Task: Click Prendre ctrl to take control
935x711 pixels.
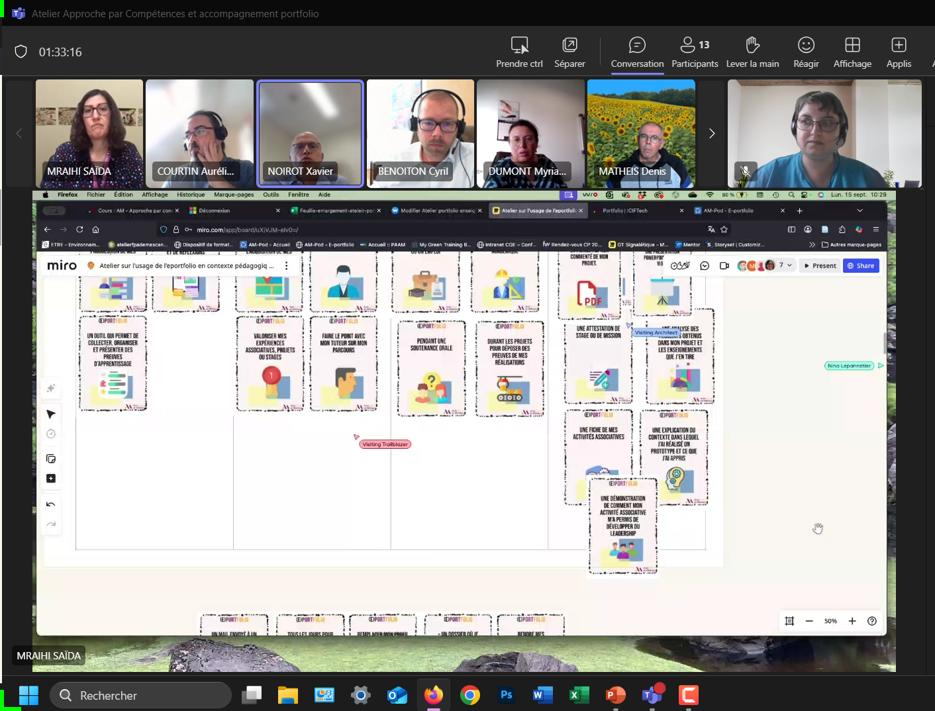Action: click(519, 52)
